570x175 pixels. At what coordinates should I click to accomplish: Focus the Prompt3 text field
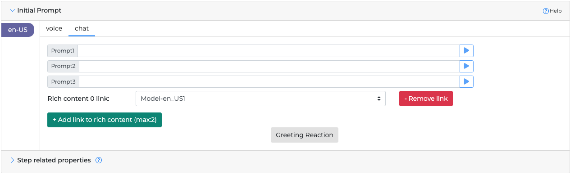click(269, 81)
